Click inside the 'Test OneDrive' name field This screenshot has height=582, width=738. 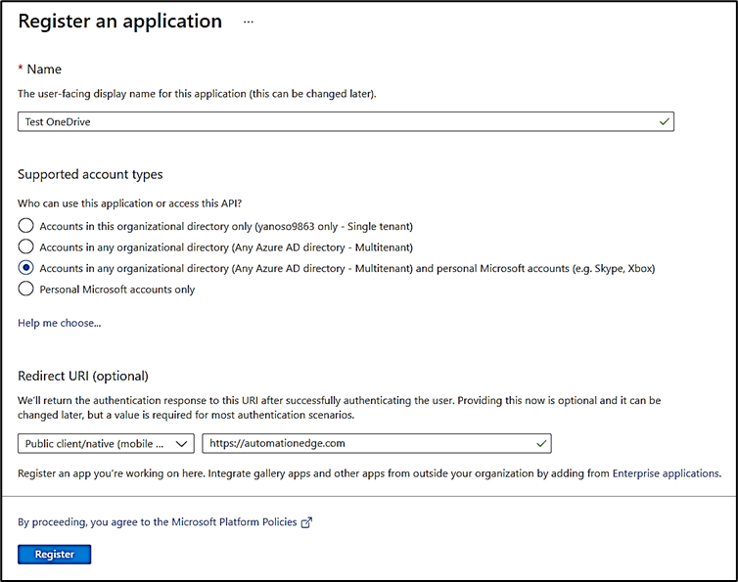coord(333,121)
